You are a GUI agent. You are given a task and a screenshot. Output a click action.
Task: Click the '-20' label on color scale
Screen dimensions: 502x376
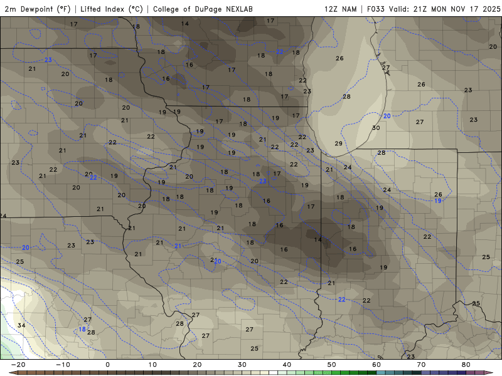[18, 365]
